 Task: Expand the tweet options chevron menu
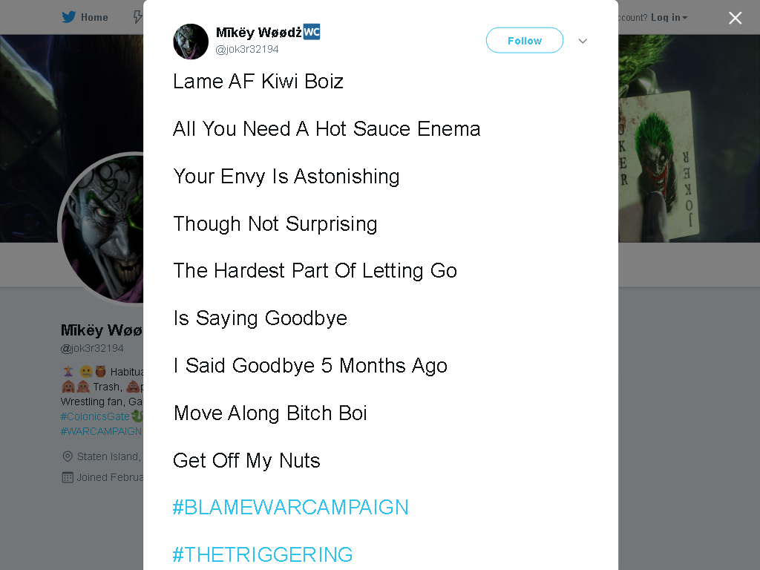click(583, 42)
